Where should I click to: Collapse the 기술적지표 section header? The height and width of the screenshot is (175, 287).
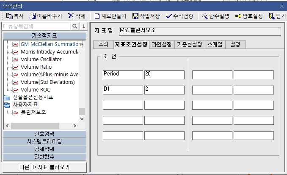[x=44, y=35]
